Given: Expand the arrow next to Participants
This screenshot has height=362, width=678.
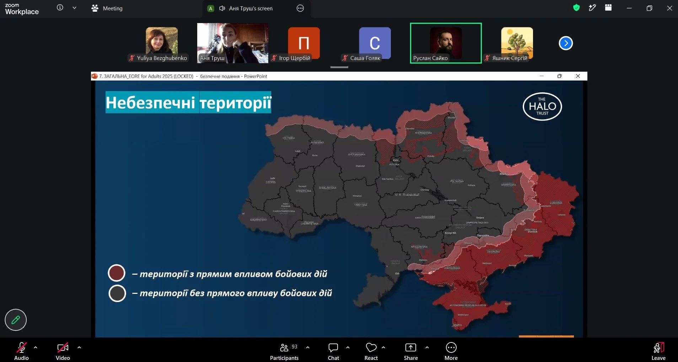Looking at the screenshot, I should click(x=308, y=347).
